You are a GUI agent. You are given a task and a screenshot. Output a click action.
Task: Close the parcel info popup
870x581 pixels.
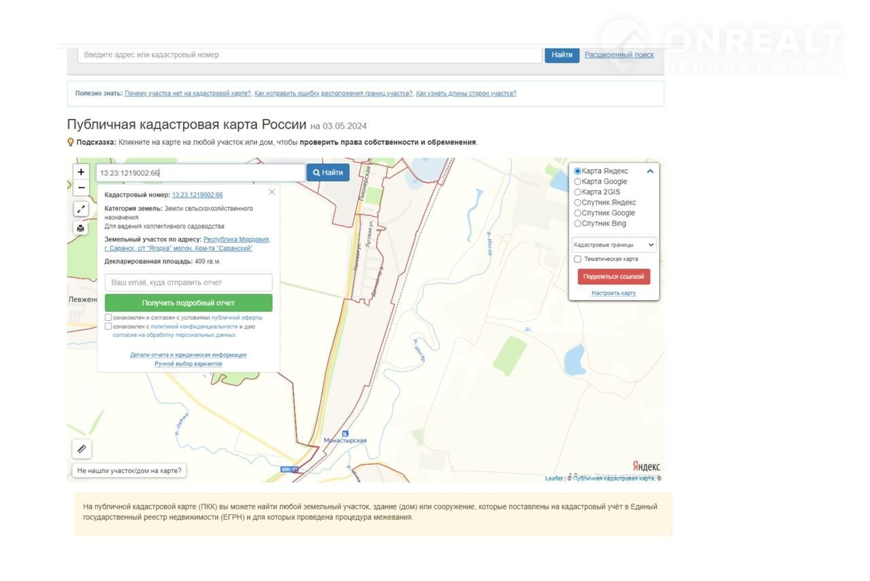[272, 192]
